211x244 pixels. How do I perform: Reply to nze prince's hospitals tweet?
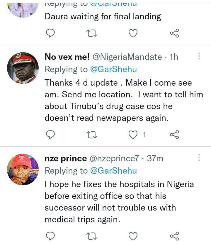(51, 236)
